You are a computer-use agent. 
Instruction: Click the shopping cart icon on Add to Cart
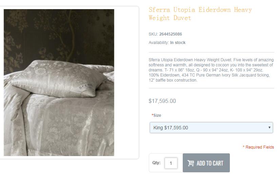click(191, 163)
